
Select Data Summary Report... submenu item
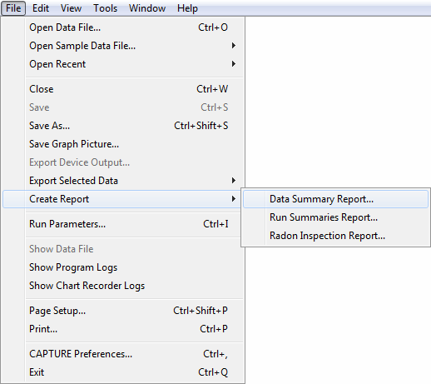[x=335, y=199]
